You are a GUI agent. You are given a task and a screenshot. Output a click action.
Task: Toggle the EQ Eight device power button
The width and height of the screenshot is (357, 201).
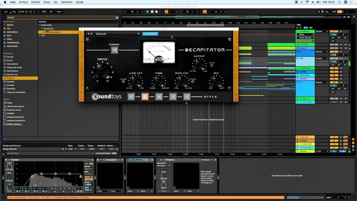point(6,160)
